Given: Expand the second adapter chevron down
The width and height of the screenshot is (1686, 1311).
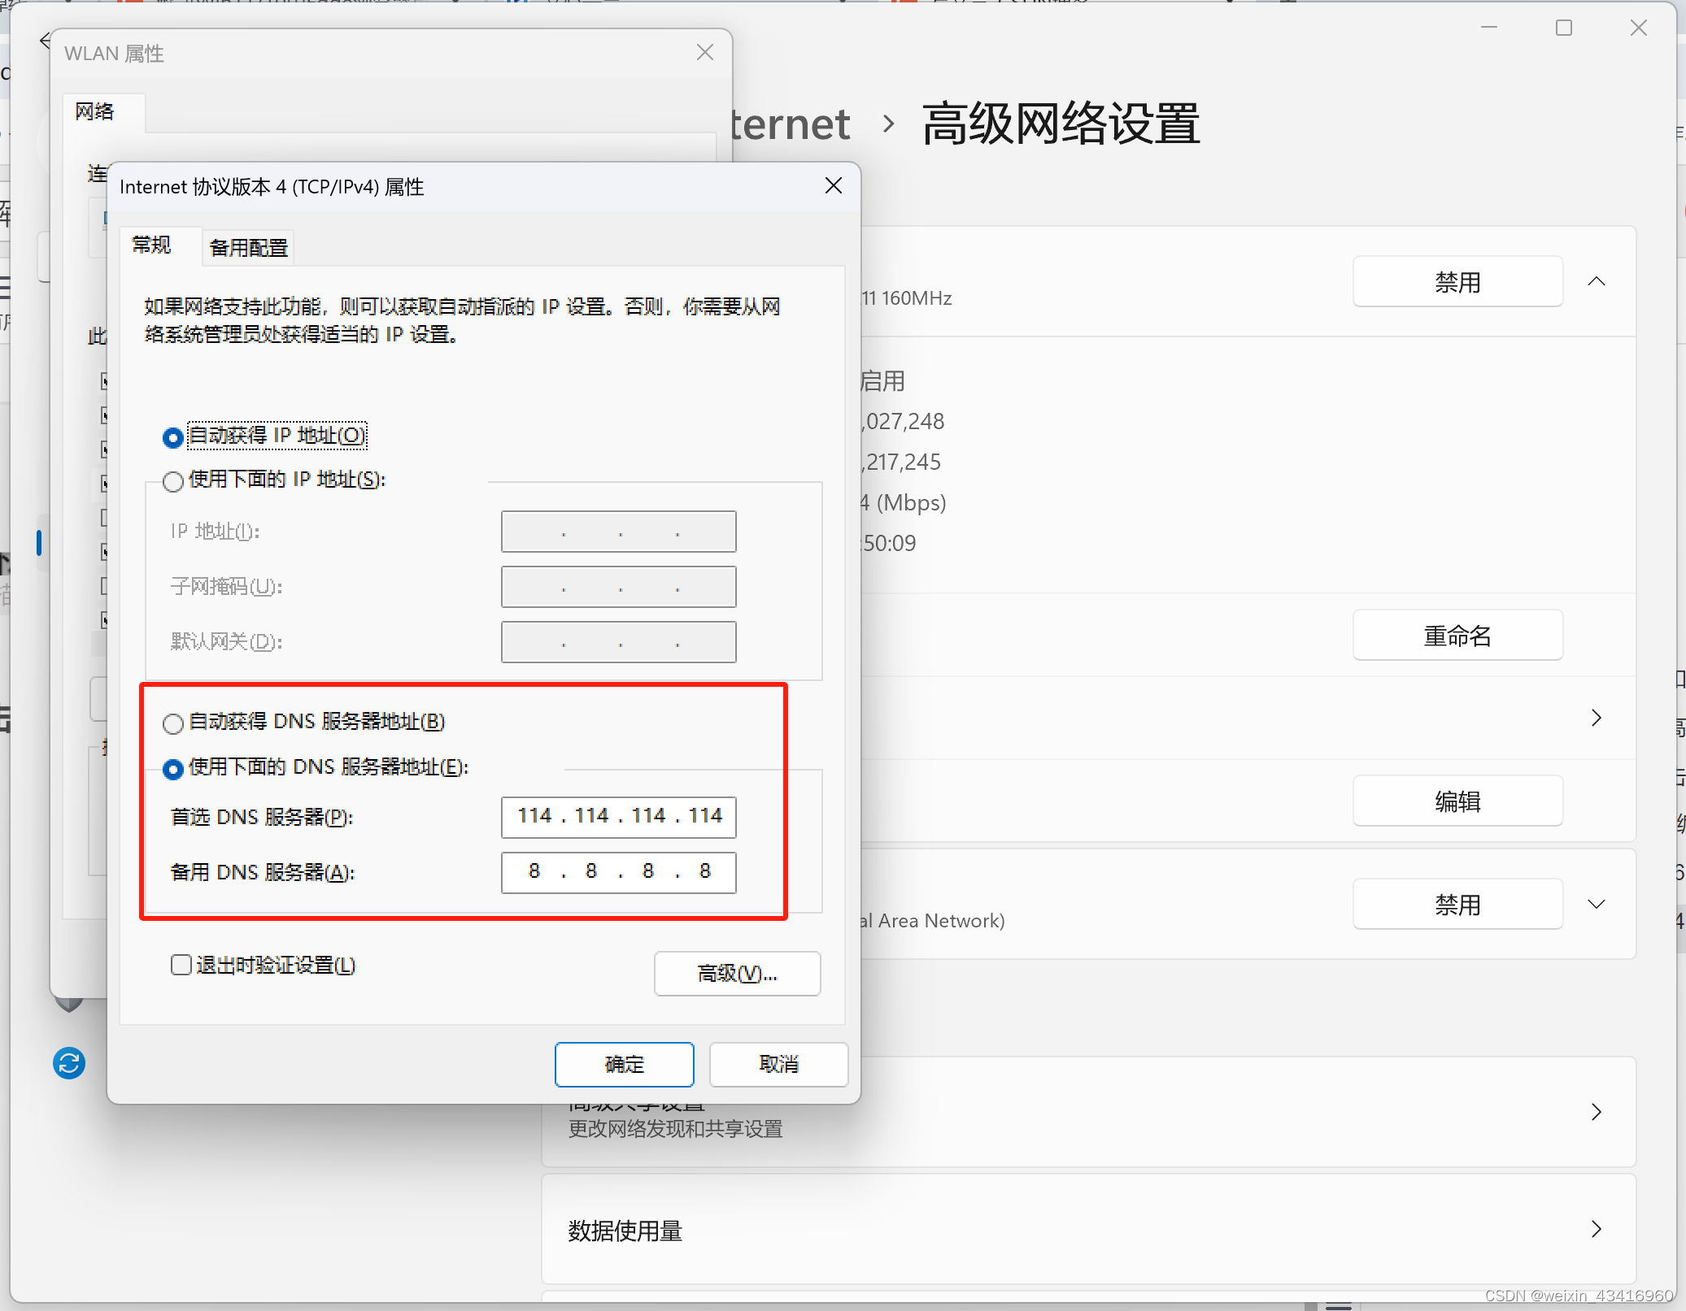Looking at the screenshot, I should (1596, 904).
